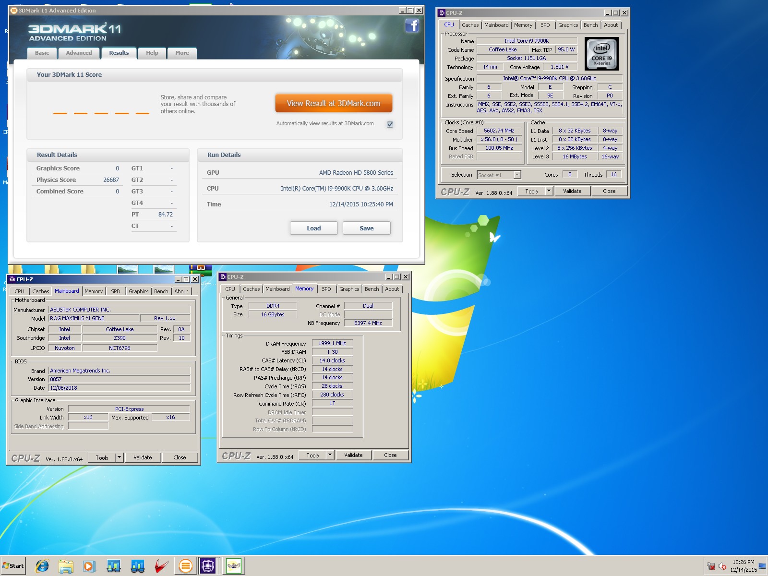Screen dimensions: 768x576
Task: Open the glasses chart icon beside Media Player
Action: pyautogui.click(x=114, y=566)
